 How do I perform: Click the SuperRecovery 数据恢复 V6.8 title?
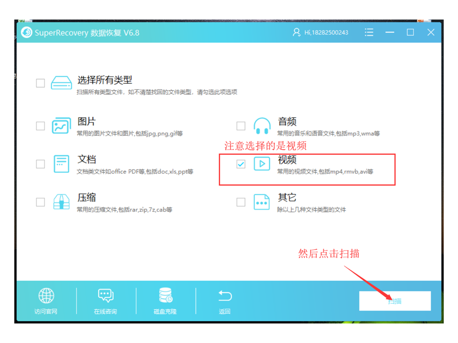point(87,33)
